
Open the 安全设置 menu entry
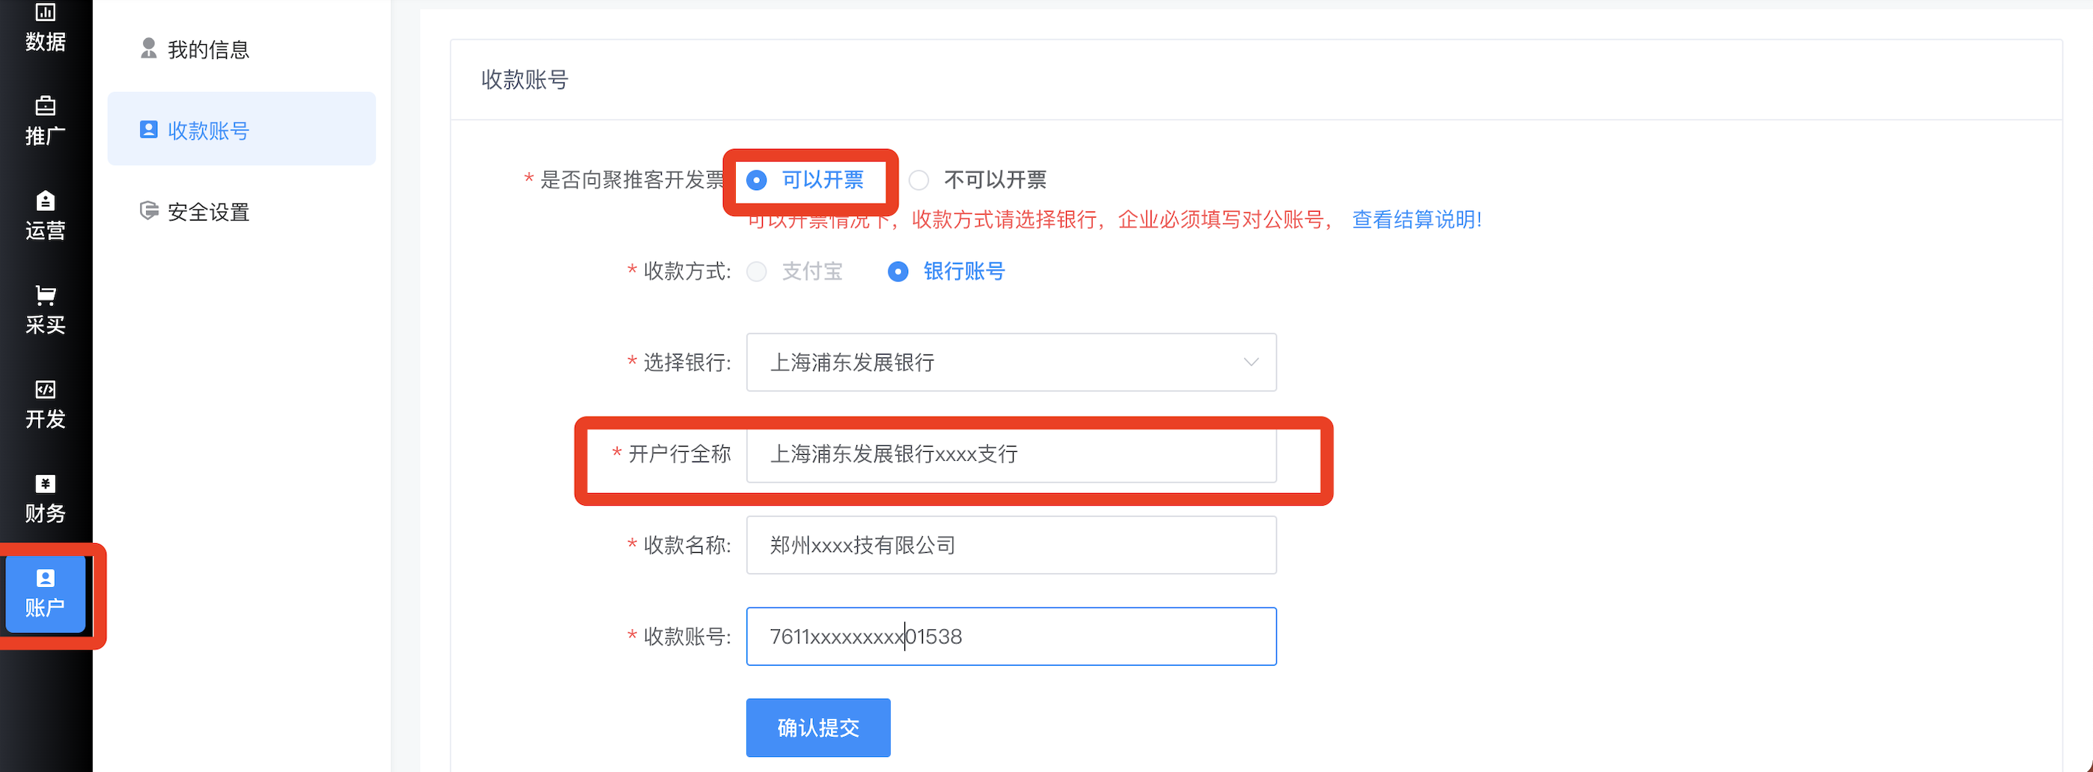pos(208,212)
